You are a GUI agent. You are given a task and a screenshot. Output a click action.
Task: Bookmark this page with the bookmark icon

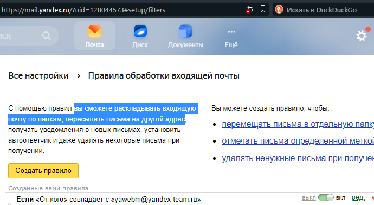pyautogui.click(x=262, y=10)
